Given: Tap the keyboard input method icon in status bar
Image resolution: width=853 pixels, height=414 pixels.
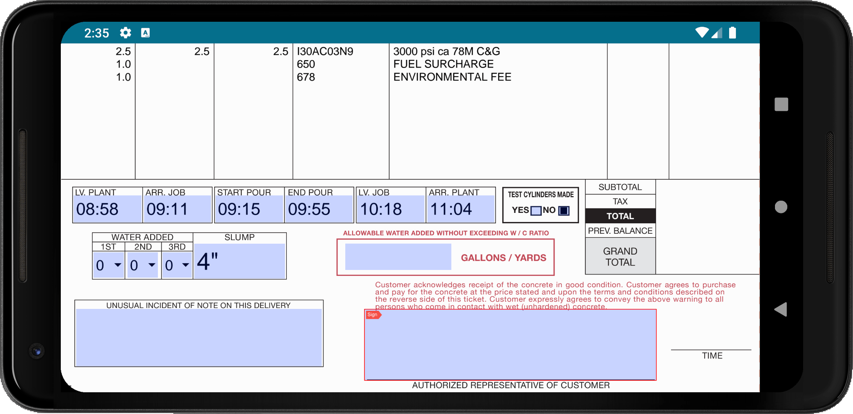Looking at the screenshot, I should point(146,33).
